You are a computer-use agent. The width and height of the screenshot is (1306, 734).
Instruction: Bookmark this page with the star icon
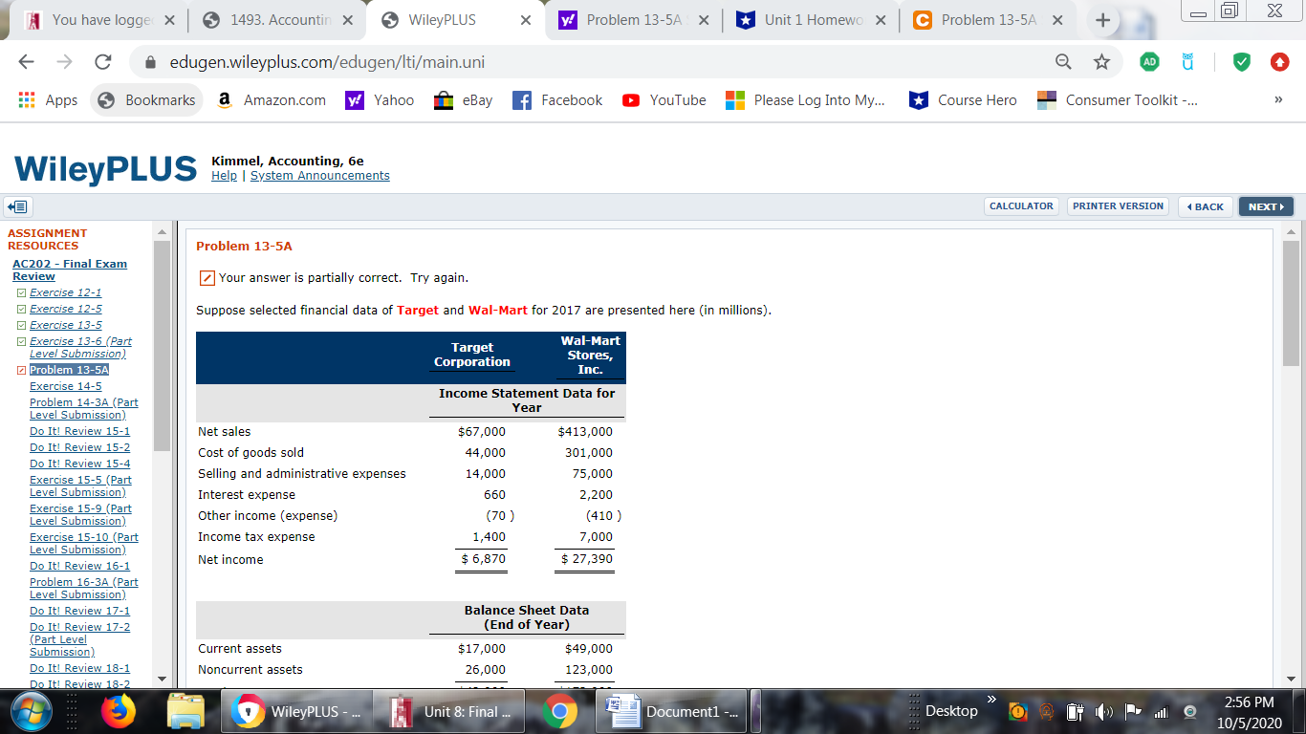tap(1101, 62)
